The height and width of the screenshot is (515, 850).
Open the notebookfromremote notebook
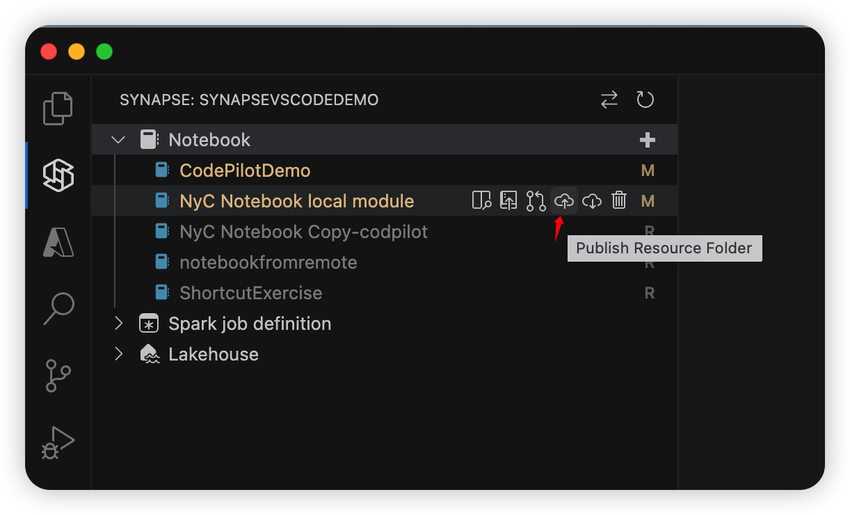click(268, 262)
